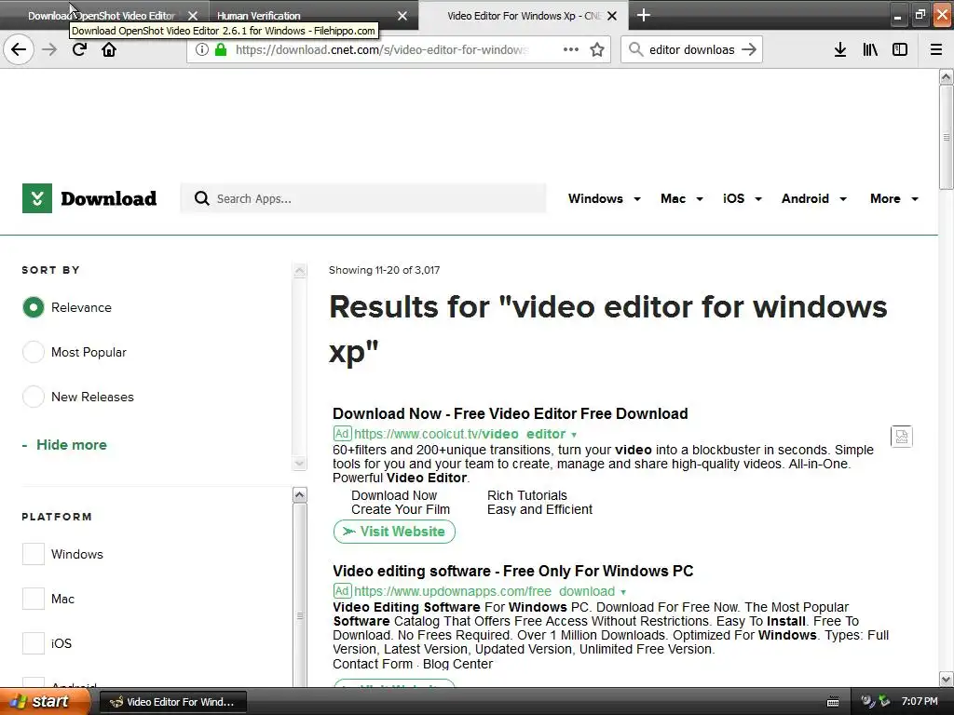954x715 pixels.
Task: Check the Mac platform checkbox
Action: tap(34, 599)
